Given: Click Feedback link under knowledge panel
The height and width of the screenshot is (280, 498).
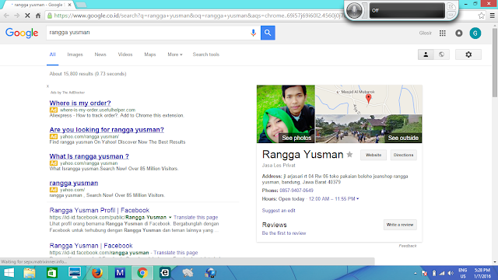Looking at the screenshot, I should 408,246.
